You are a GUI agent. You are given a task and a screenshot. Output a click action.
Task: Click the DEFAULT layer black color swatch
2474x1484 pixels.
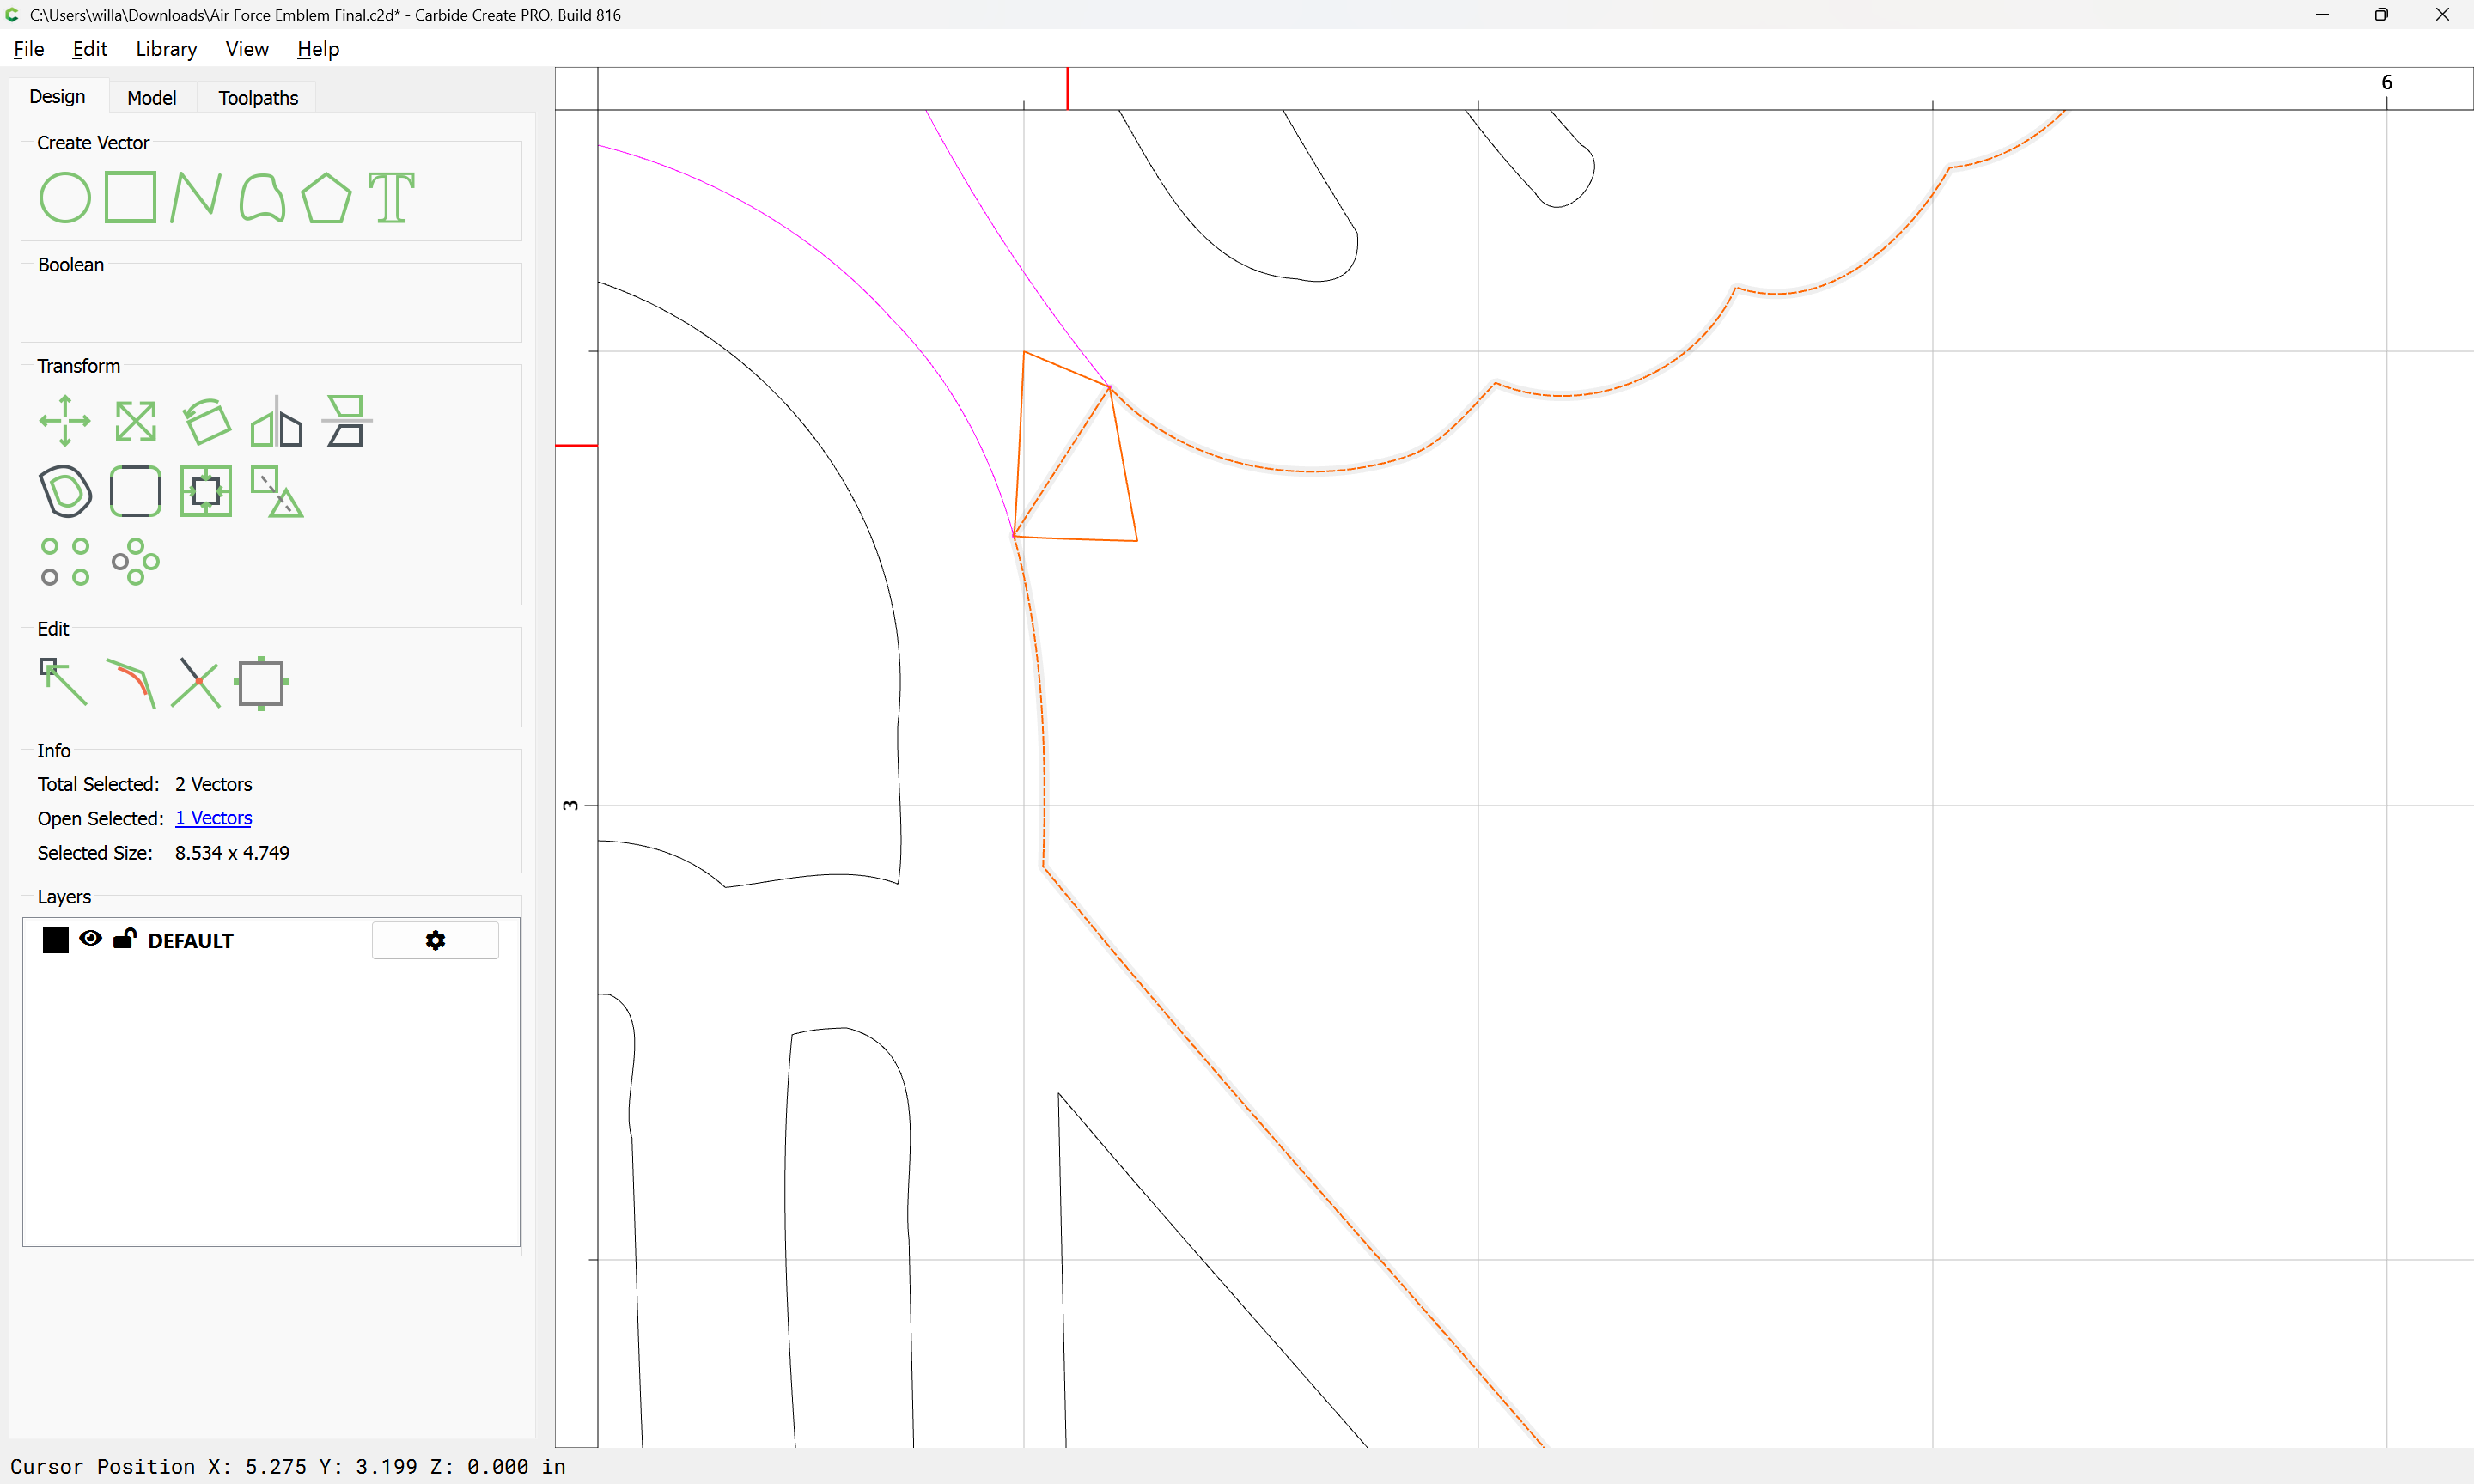56,940
